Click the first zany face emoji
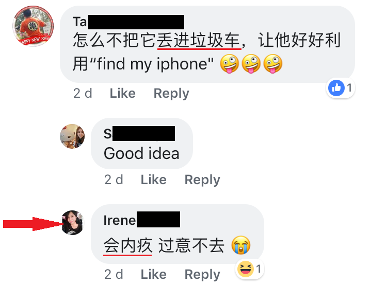387x285 pixels. click(229, 63)
